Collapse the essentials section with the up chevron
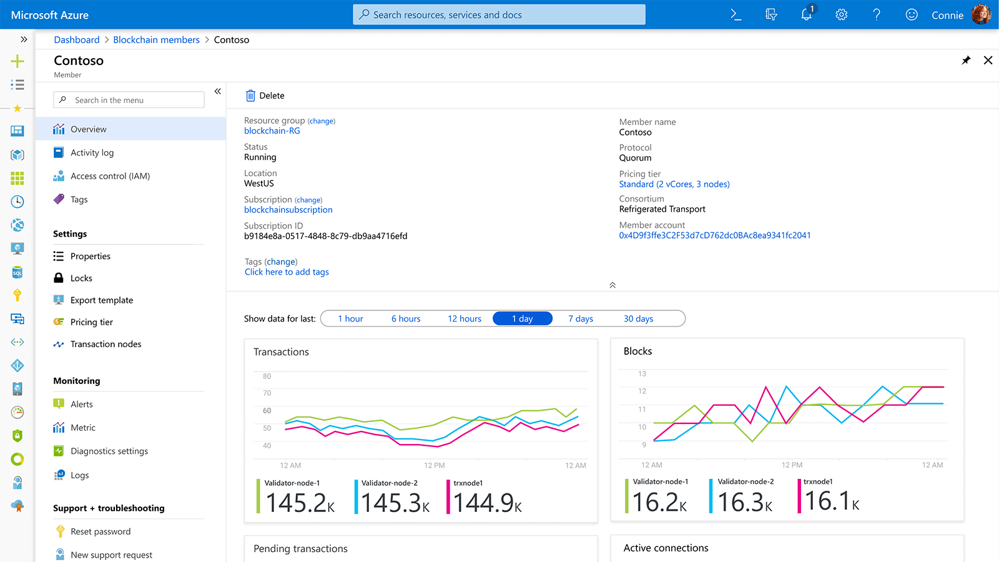Viewport: 999px width, 562px height. 613,285
